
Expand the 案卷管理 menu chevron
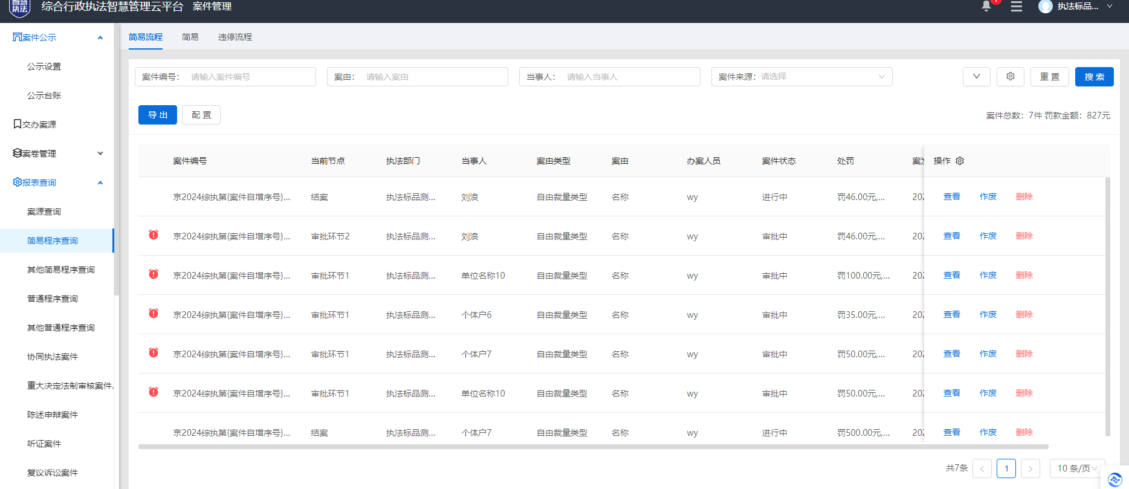(100, 154)
